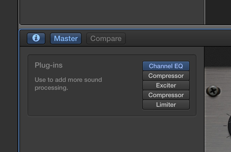
Task: Open the Limiter plug-in slot
Action: pyautogui.click(x=166, y=105)
